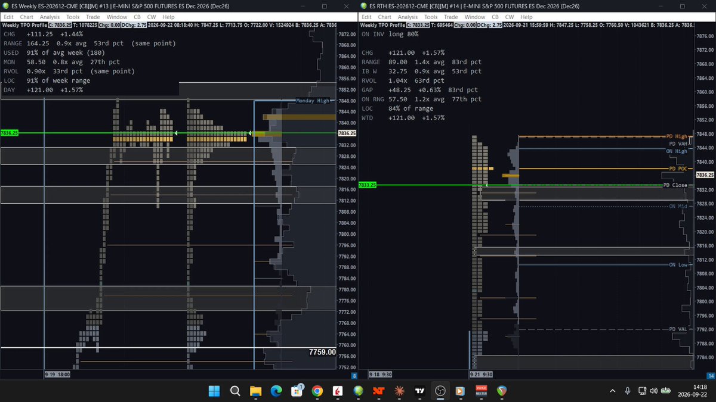Open the Help menu in ES Weekly window
716x402 pixels.
tap(169, 17)
